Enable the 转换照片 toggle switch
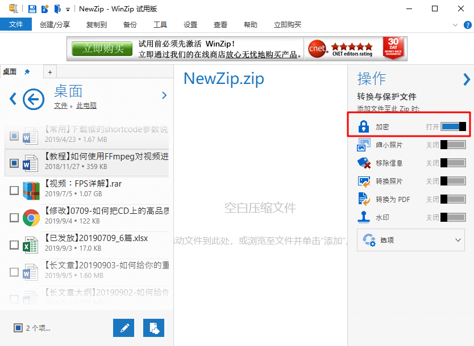474x346 pixels. 453,181
